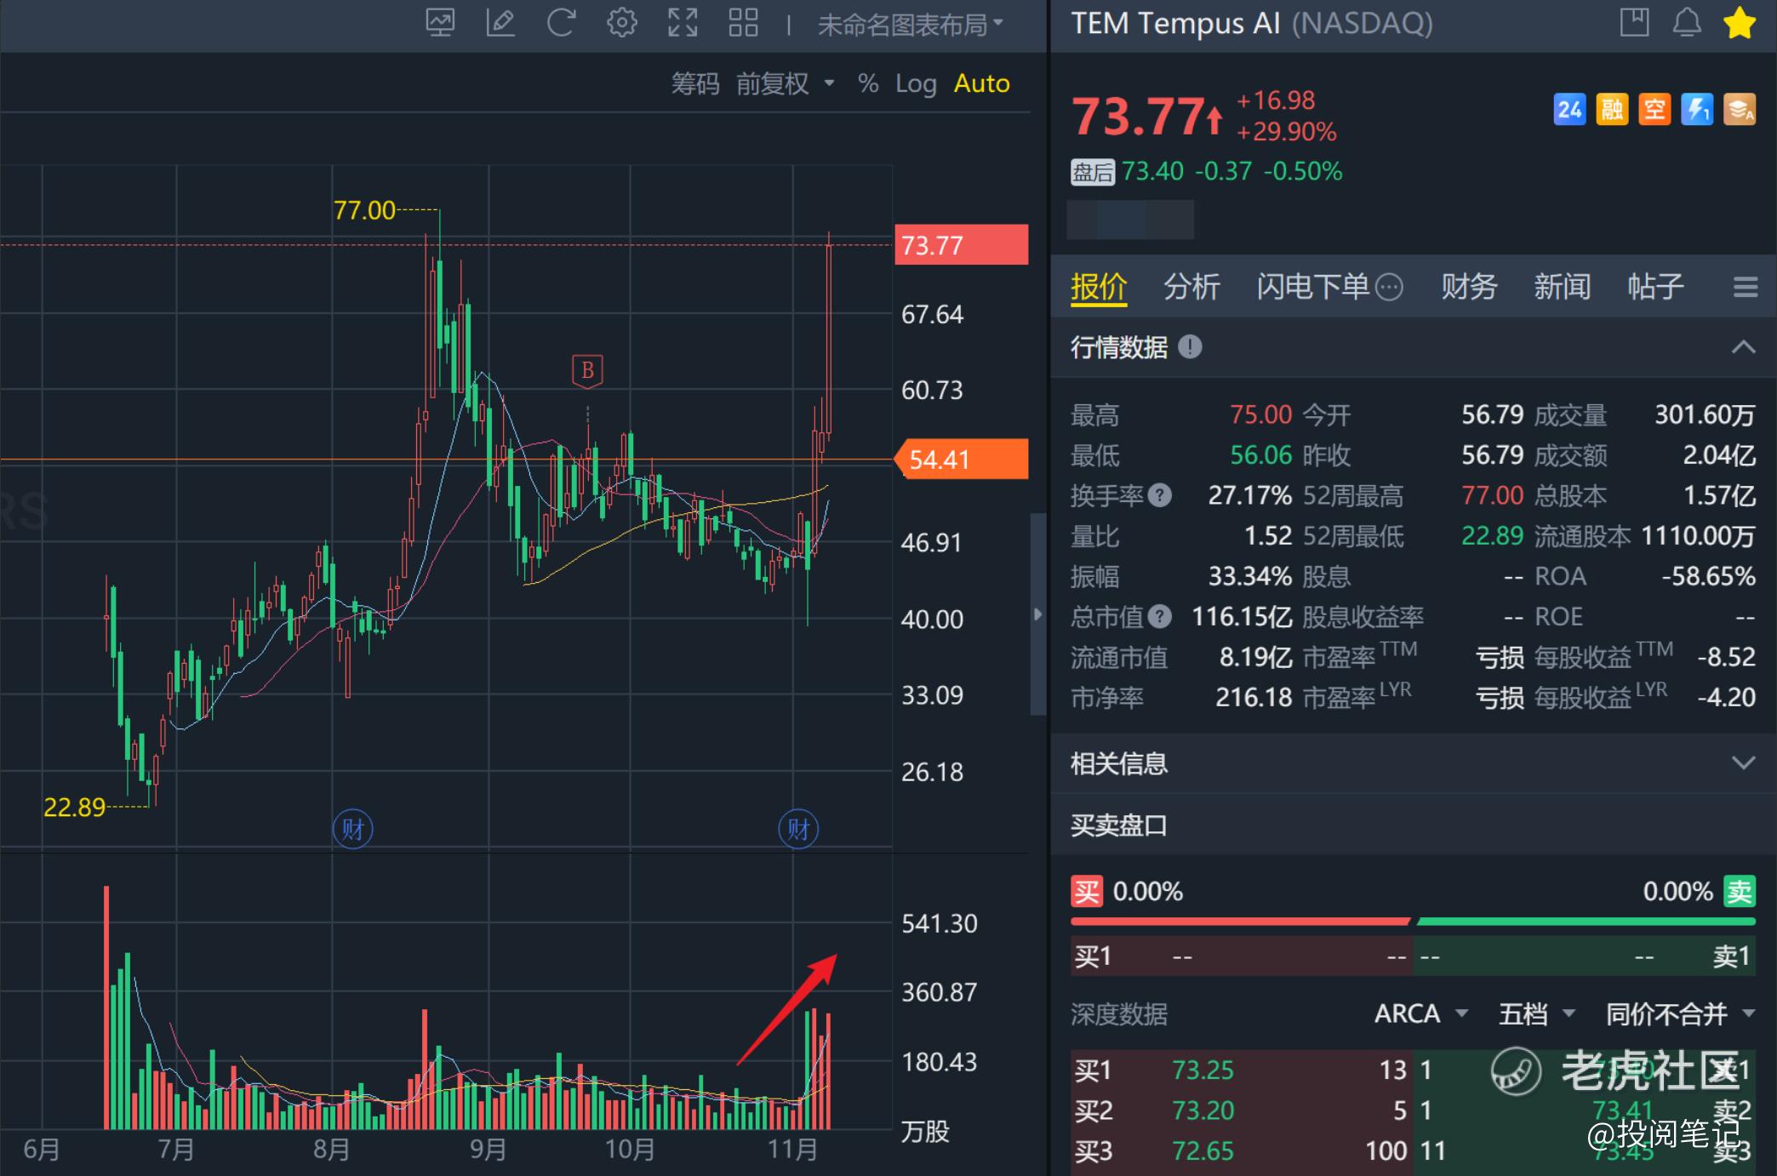This screenshot has height=1176, width=1777.
Task: Click the blue 24-hour trading badge
Action: pos(1569,110)
